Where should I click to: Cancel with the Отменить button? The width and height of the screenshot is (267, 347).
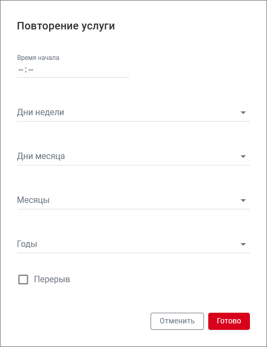(177, 321)
